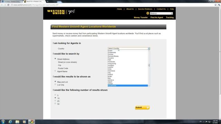Open the About Us link

point(130,9)
